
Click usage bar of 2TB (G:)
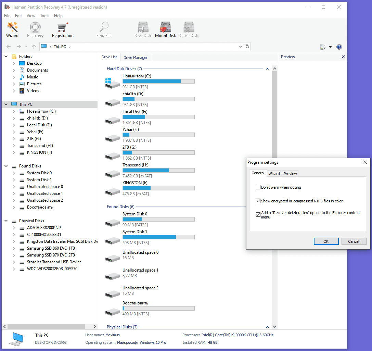click(158, 153)
